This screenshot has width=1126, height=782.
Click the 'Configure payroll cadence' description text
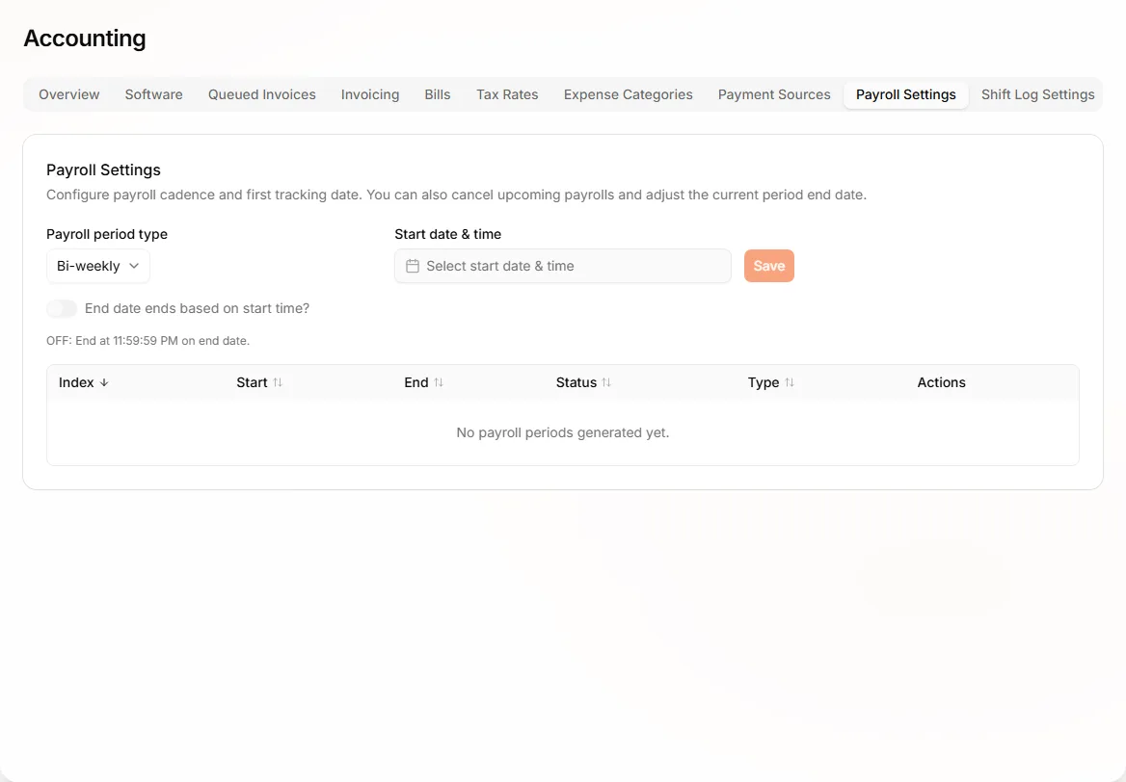coord(457,195)
